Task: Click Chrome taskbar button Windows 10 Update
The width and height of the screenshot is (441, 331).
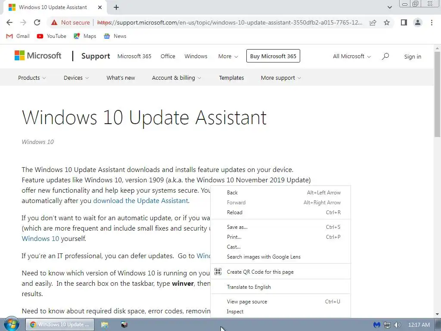Action: tap(59, 325)
